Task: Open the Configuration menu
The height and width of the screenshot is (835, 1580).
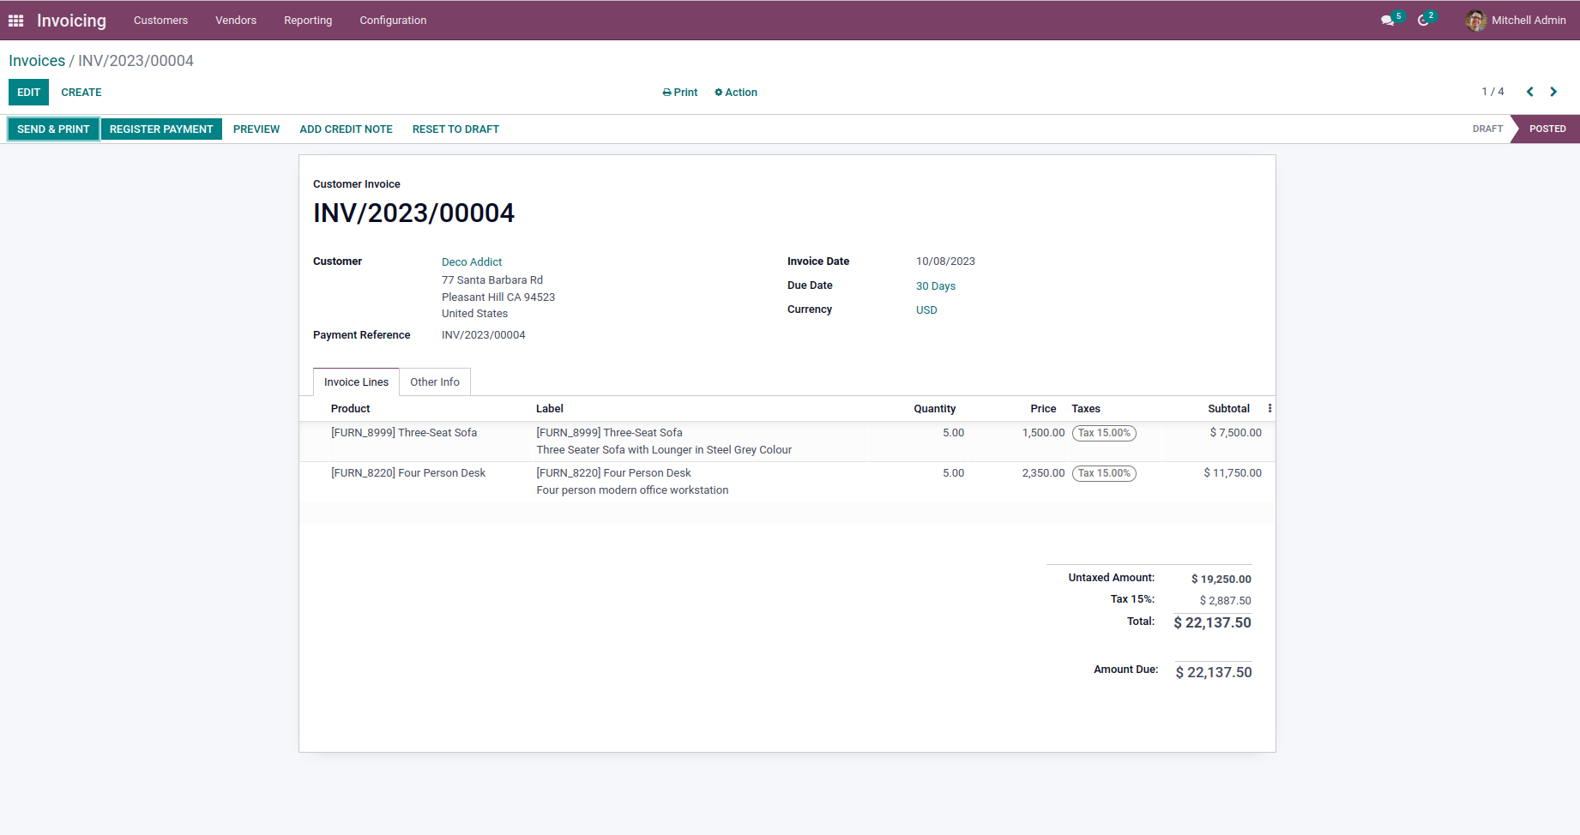Action: point(393,21)
